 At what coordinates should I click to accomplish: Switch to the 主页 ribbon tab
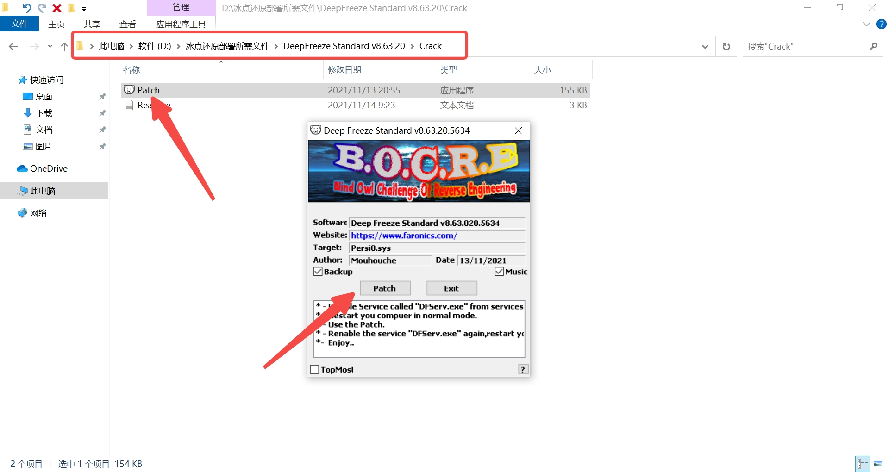pos(56,24)
